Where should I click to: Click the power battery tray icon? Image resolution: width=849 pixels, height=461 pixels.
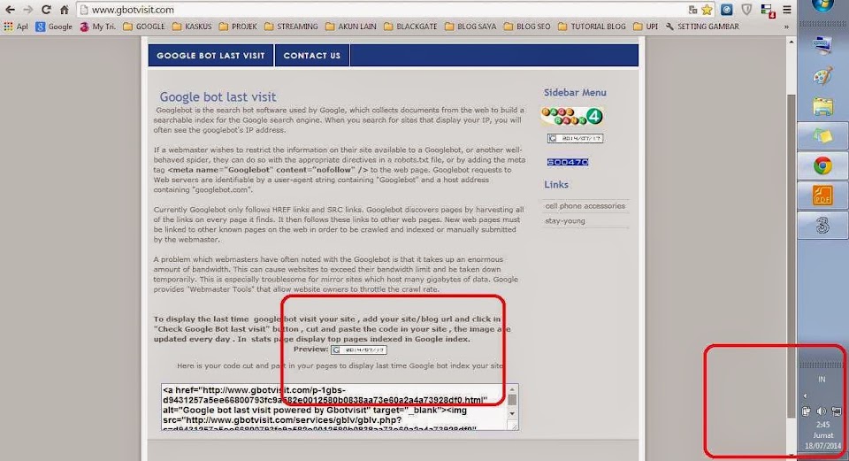click(807, 411)
